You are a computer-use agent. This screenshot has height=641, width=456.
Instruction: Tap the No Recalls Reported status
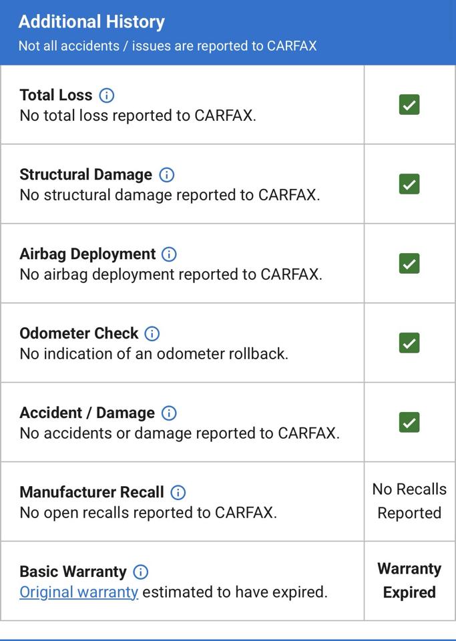pyautogui.click(x=409, y=501)
